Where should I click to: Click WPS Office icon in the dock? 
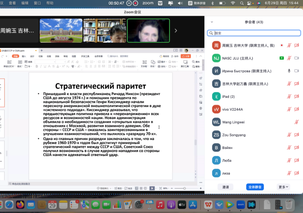[208, 204]
